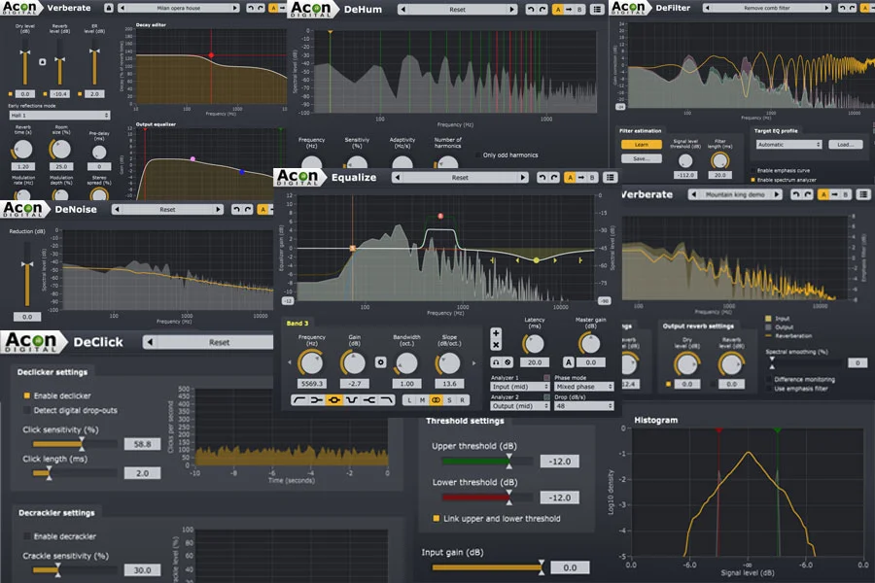Adjust the Upper threshold slider

point(487,461)
